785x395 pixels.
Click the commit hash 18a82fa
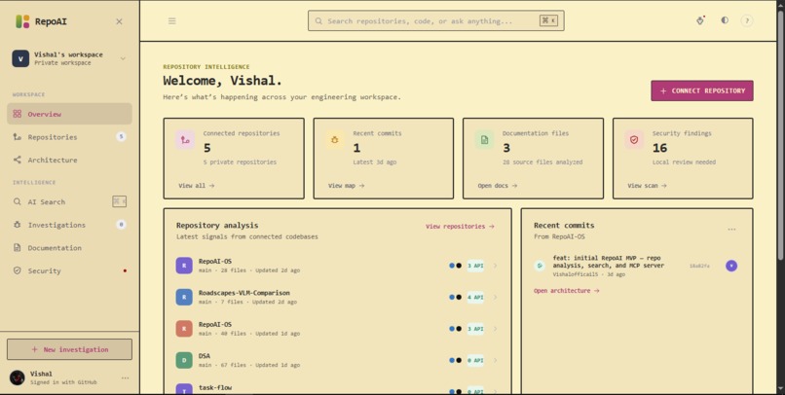[x=699, y=266]
